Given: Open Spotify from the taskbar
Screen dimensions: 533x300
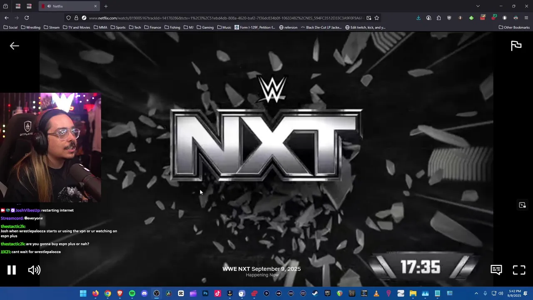Looking at the screenshot, I should pos(132,293).
